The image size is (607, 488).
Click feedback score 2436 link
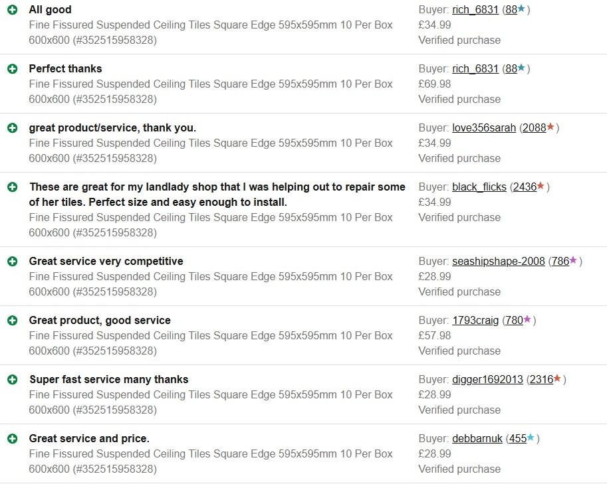pyautogui.click(x=525, y=187)
